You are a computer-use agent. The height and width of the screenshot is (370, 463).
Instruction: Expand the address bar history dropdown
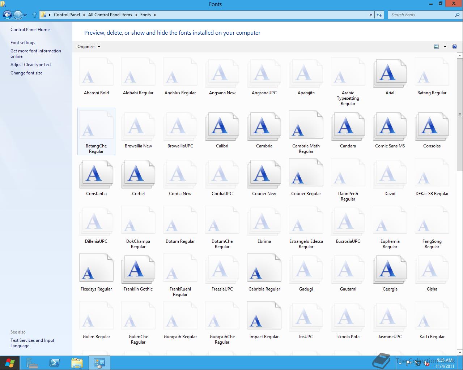371,15
